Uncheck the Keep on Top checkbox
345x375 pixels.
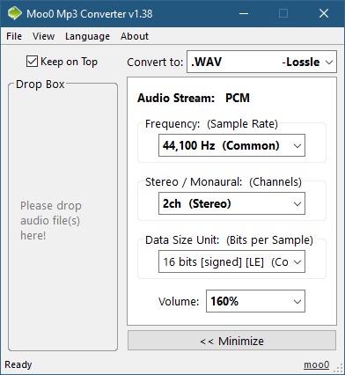pyautogui.click(x=32, y=62)
